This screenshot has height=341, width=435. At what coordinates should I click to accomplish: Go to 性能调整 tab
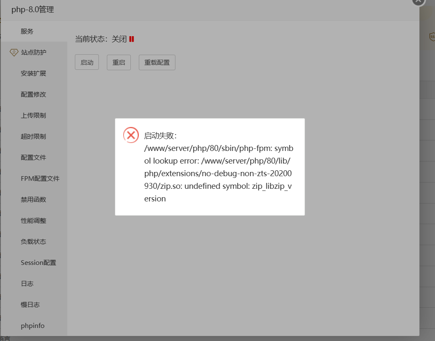[34, 221]
